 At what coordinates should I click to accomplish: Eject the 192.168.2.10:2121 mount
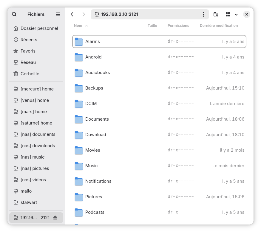point(55,218)
